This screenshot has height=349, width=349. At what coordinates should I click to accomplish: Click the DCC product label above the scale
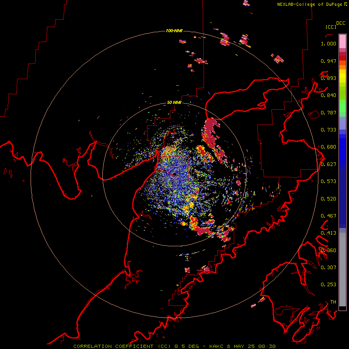341,23
